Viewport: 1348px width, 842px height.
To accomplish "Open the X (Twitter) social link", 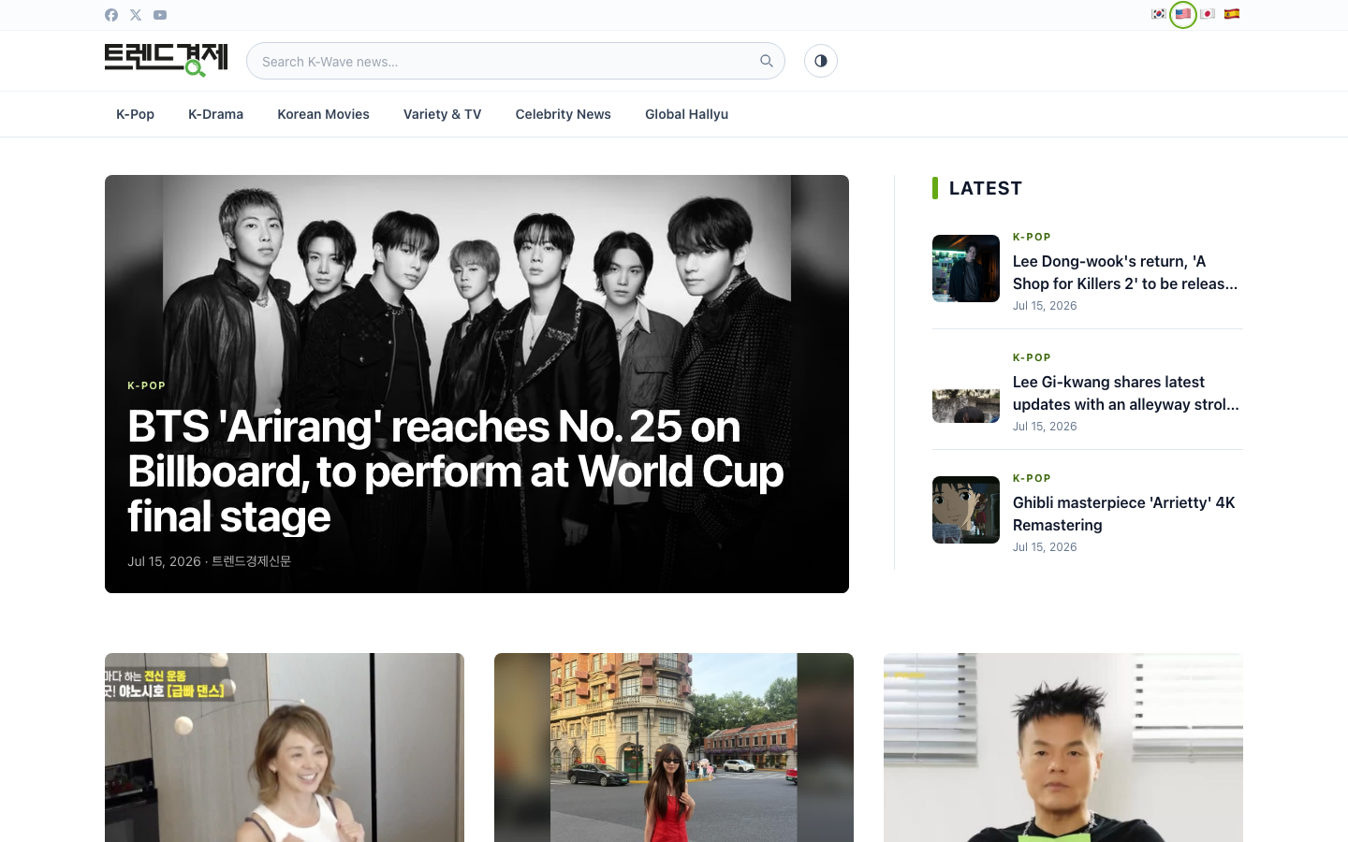I will click(x=136, y=15).
